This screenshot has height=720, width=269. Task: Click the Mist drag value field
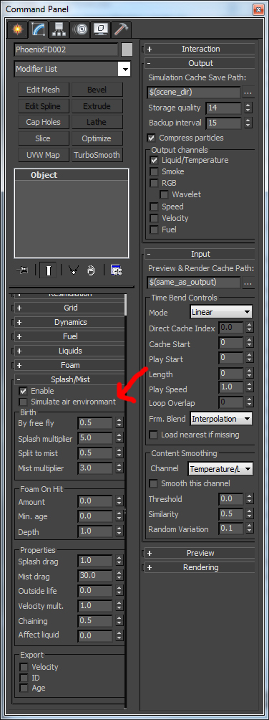tap(95, 577)
